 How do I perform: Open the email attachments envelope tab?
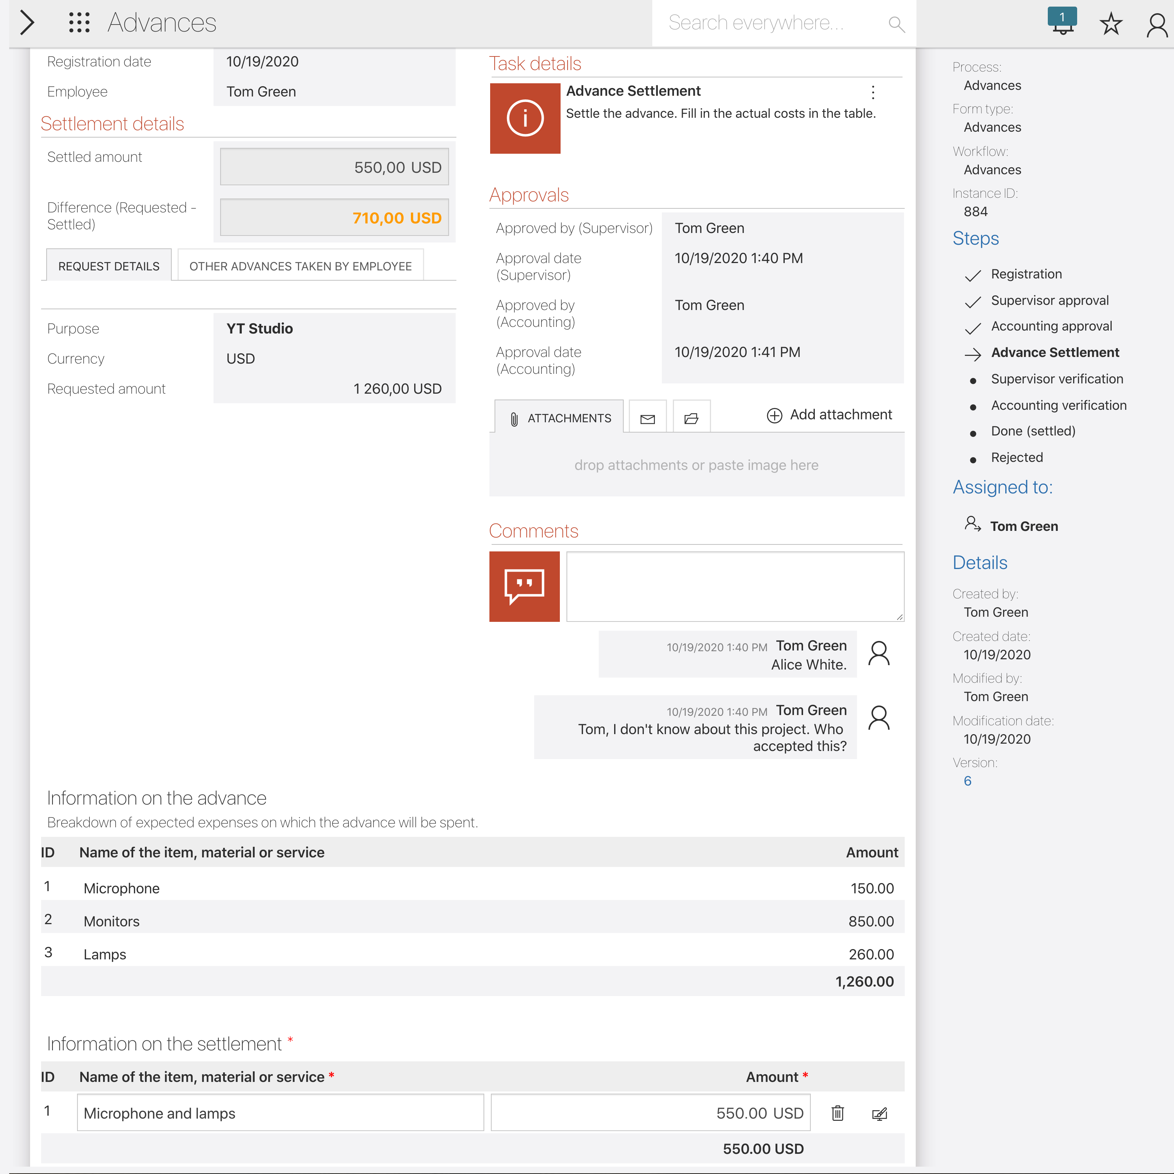click(x=647, y=418)
